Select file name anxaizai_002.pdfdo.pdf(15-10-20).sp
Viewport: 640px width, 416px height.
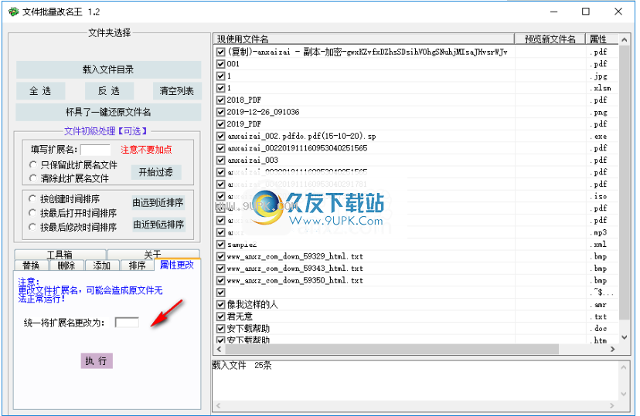[x=301, y=136]
